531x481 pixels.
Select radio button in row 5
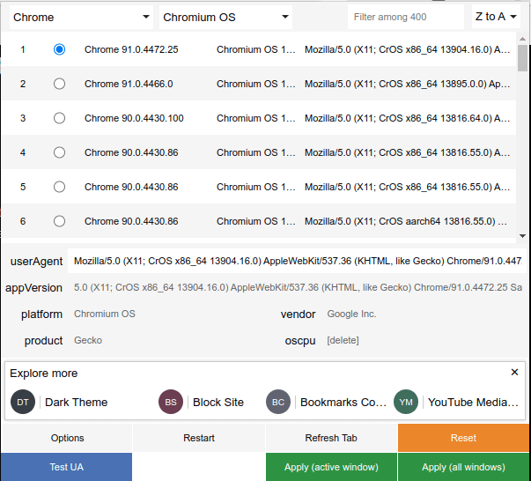pyautogui.click(x=59, y=187)
